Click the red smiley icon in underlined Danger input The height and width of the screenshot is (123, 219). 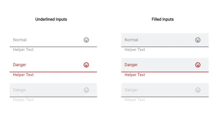point(86,65)
